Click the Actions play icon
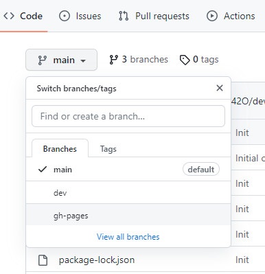Screen dimensions: 265x274 [212, 16]
